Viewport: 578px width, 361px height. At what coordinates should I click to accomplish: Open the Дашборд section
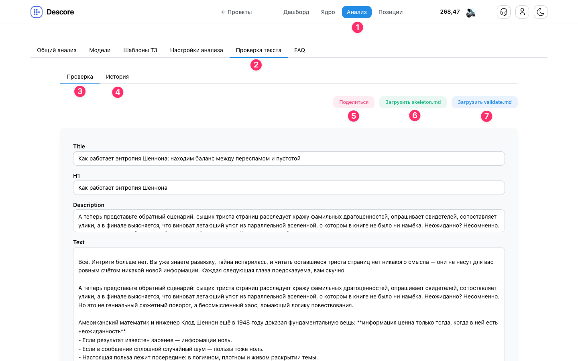pos(296,12)
